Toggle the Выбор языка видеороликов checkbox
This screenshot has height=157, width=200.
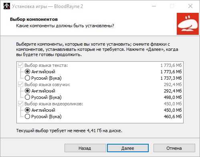point(20,104)
